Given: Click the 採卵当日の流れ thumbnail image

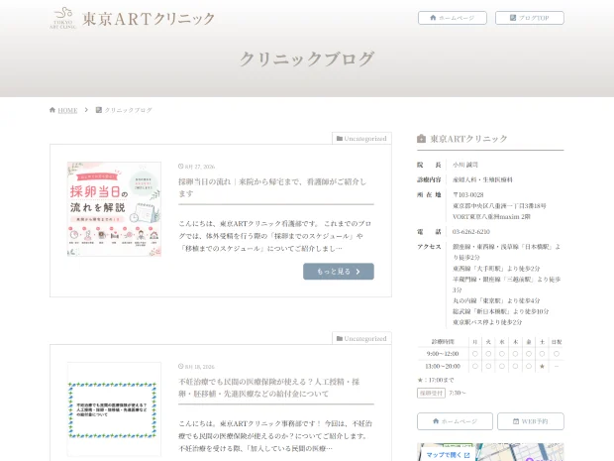Looking at the screenshot, I should [x=114, y=209].
